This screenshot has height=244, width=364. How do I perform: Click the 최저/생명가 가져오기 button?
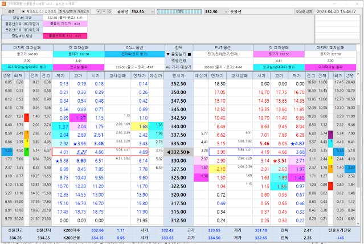74,11
